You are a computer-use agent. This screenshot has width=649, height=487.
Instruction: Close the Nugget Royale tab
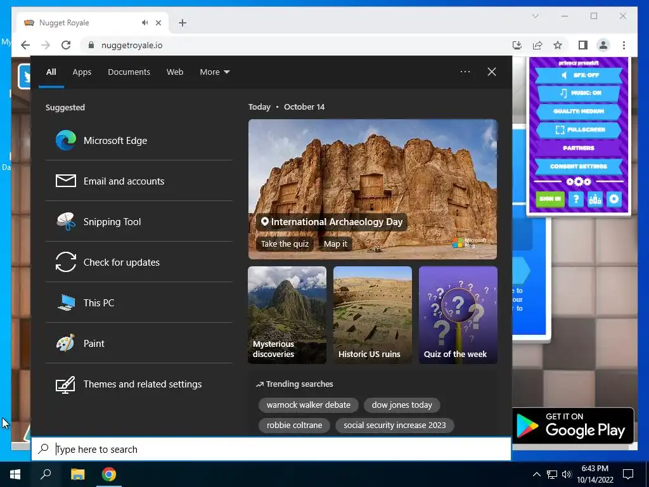pyautogui.click(x=158, y=23)
